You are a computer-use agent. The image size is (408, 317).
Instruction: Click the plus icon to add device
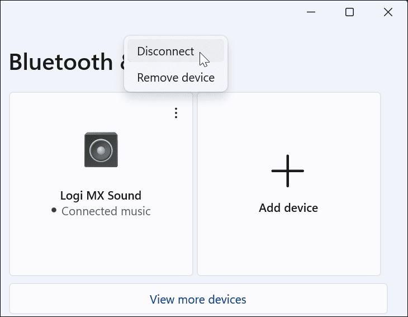[287, 171]
